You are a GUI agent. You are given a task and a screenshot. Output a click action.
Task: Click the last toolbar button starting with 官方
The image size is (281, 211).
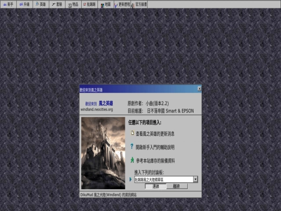[x=139, y=5]
